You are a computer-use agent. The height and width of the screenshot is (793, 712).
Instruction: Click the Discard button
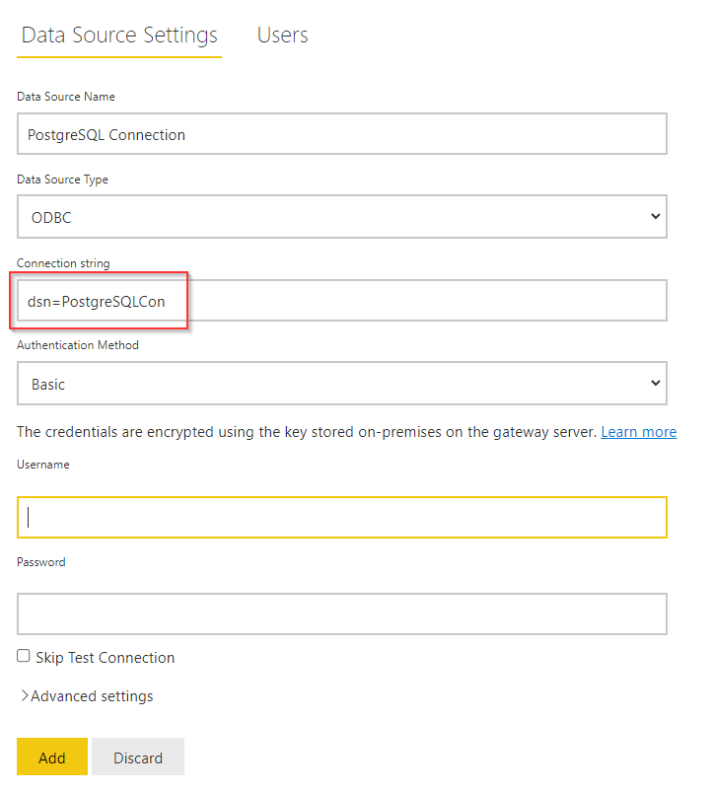click(x=138, y=757)
